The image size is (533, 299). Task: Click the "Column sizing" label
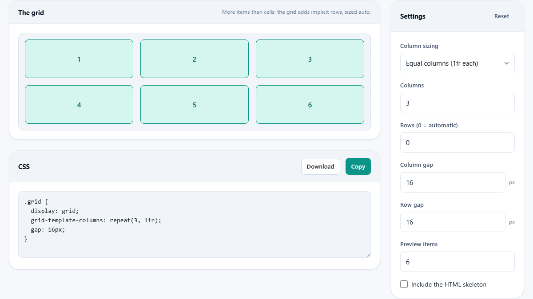point(419,46)
